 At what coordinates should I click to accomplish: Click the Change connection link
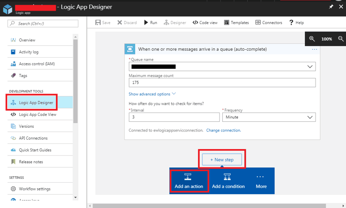(x=223, y=131)
